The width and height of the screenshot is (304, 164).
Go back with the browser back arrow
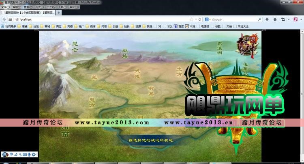click(4, 19)
